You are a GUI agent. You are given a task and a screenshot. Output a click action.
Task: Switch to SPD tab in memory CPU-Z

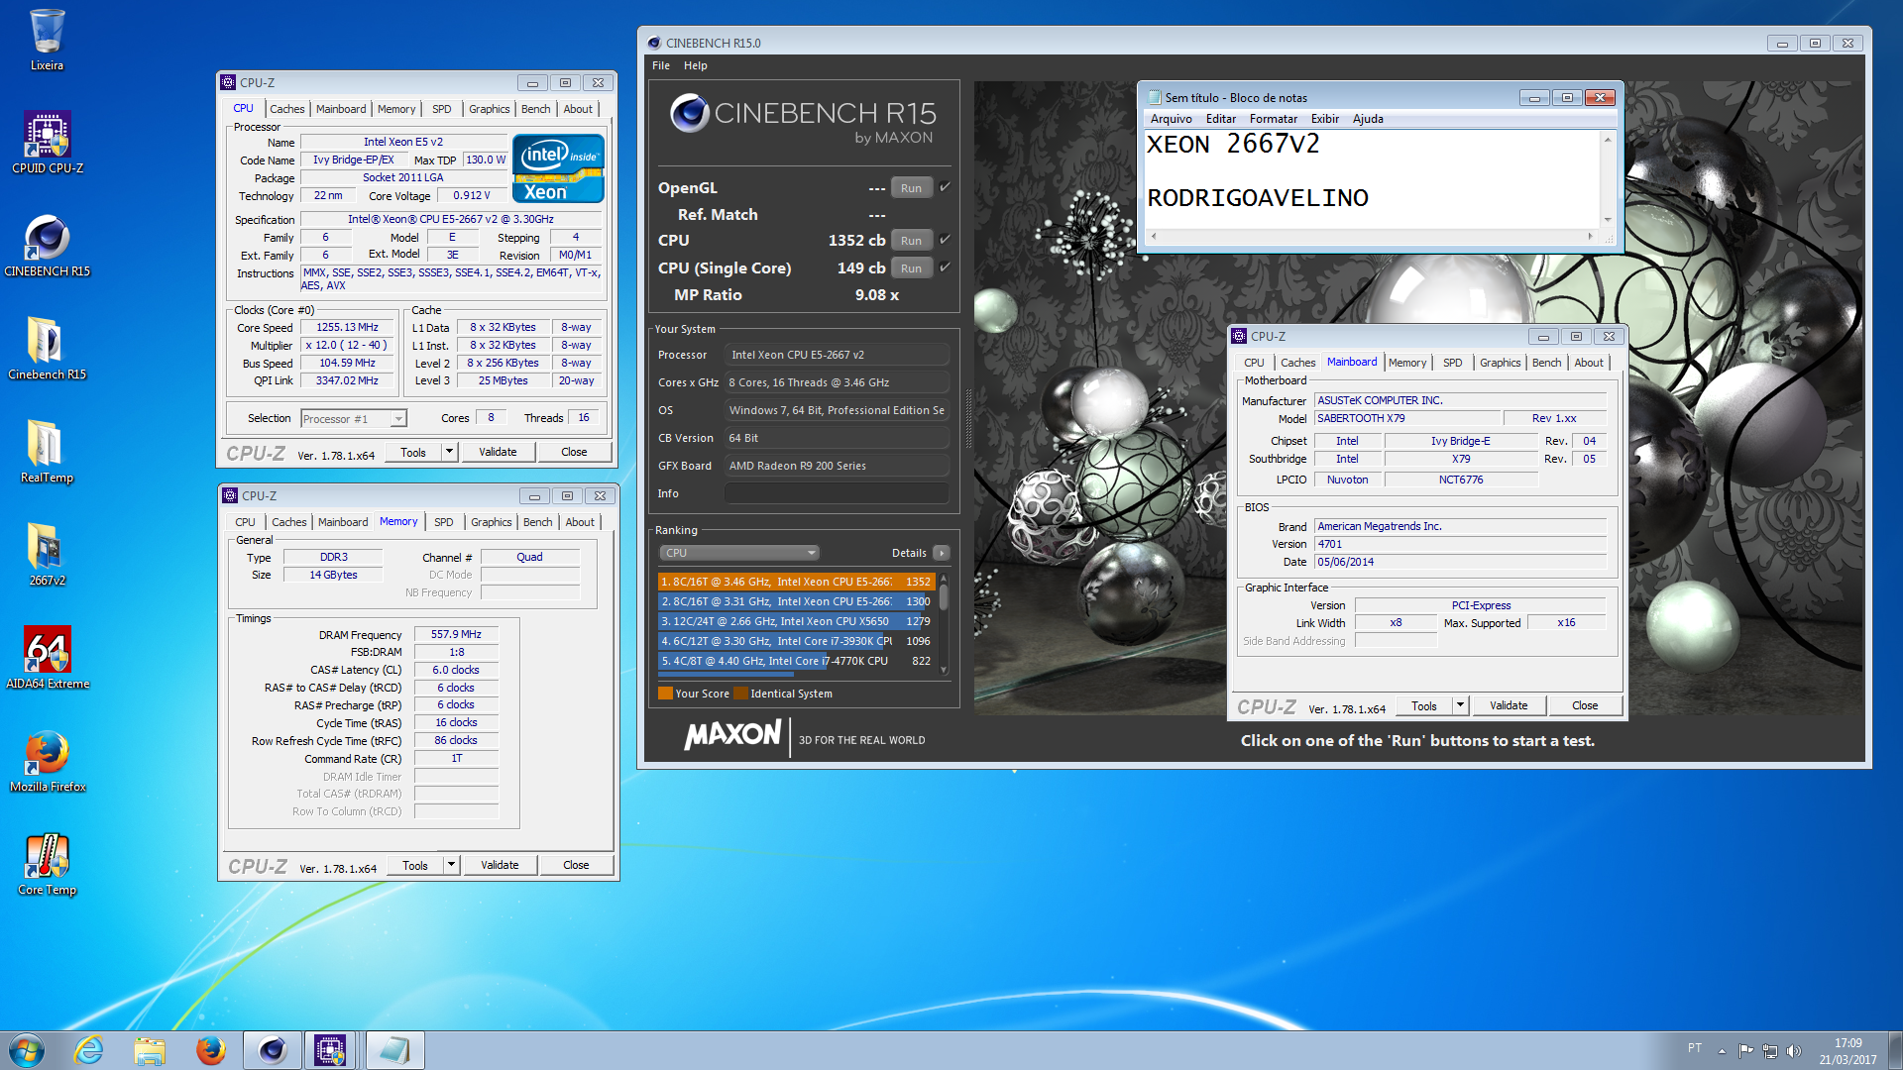444,522
